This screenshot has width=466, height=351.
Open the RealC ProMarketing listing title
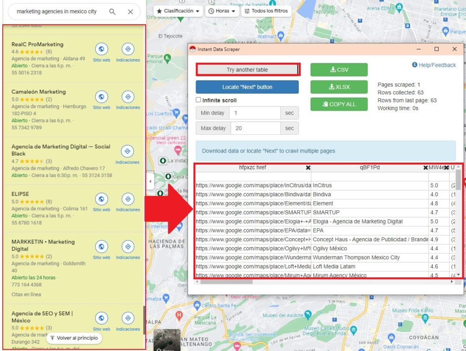coord(37,44)
